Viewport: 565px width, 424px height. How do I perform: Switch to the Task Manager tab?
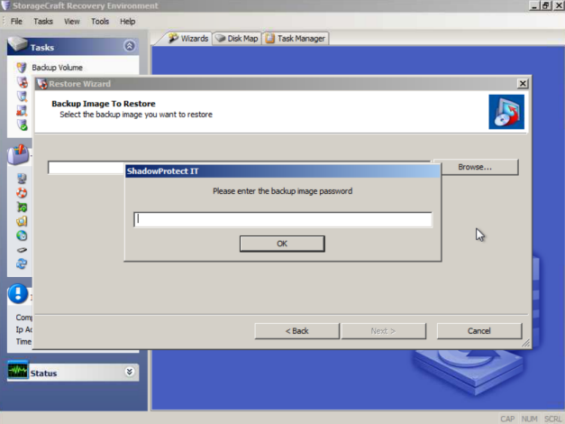(296, 39)
